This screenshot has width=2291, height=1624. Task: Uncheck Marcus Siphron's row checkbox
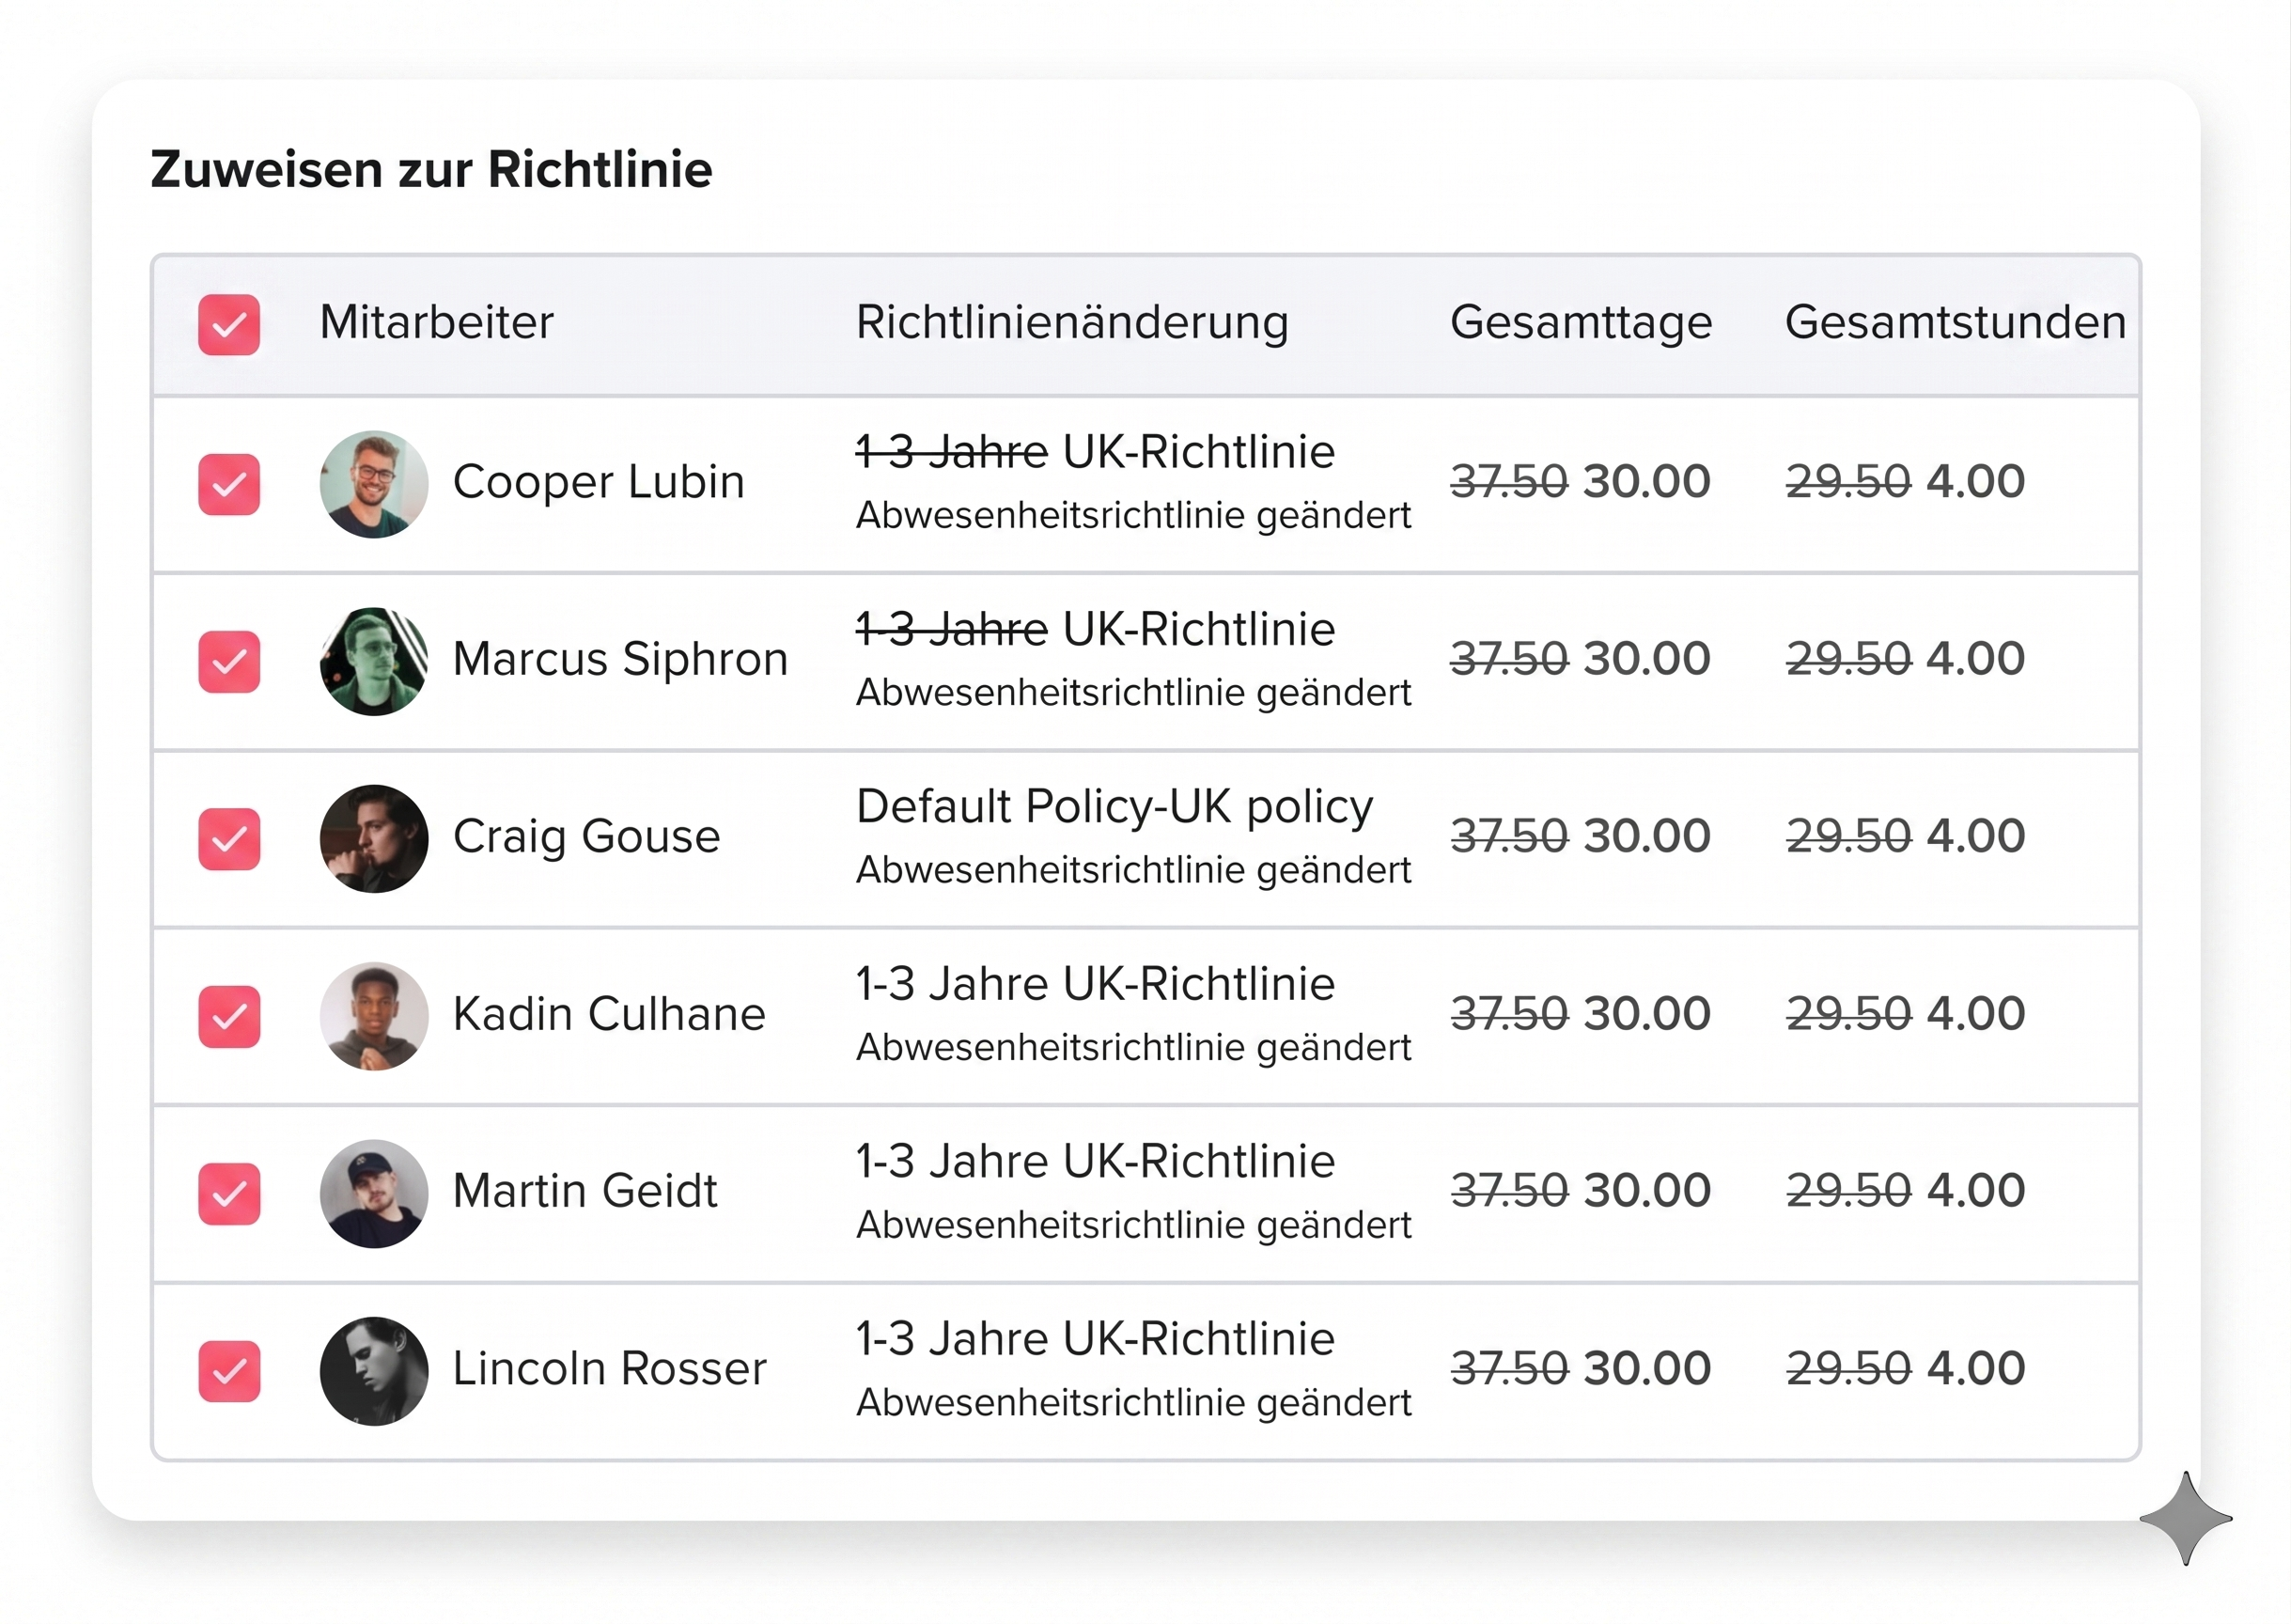(229, 661)
